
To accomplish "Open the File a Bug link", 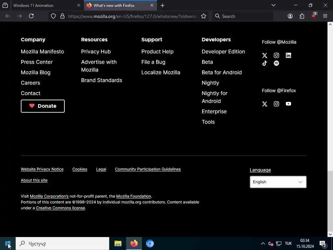I will click(153, 62).
